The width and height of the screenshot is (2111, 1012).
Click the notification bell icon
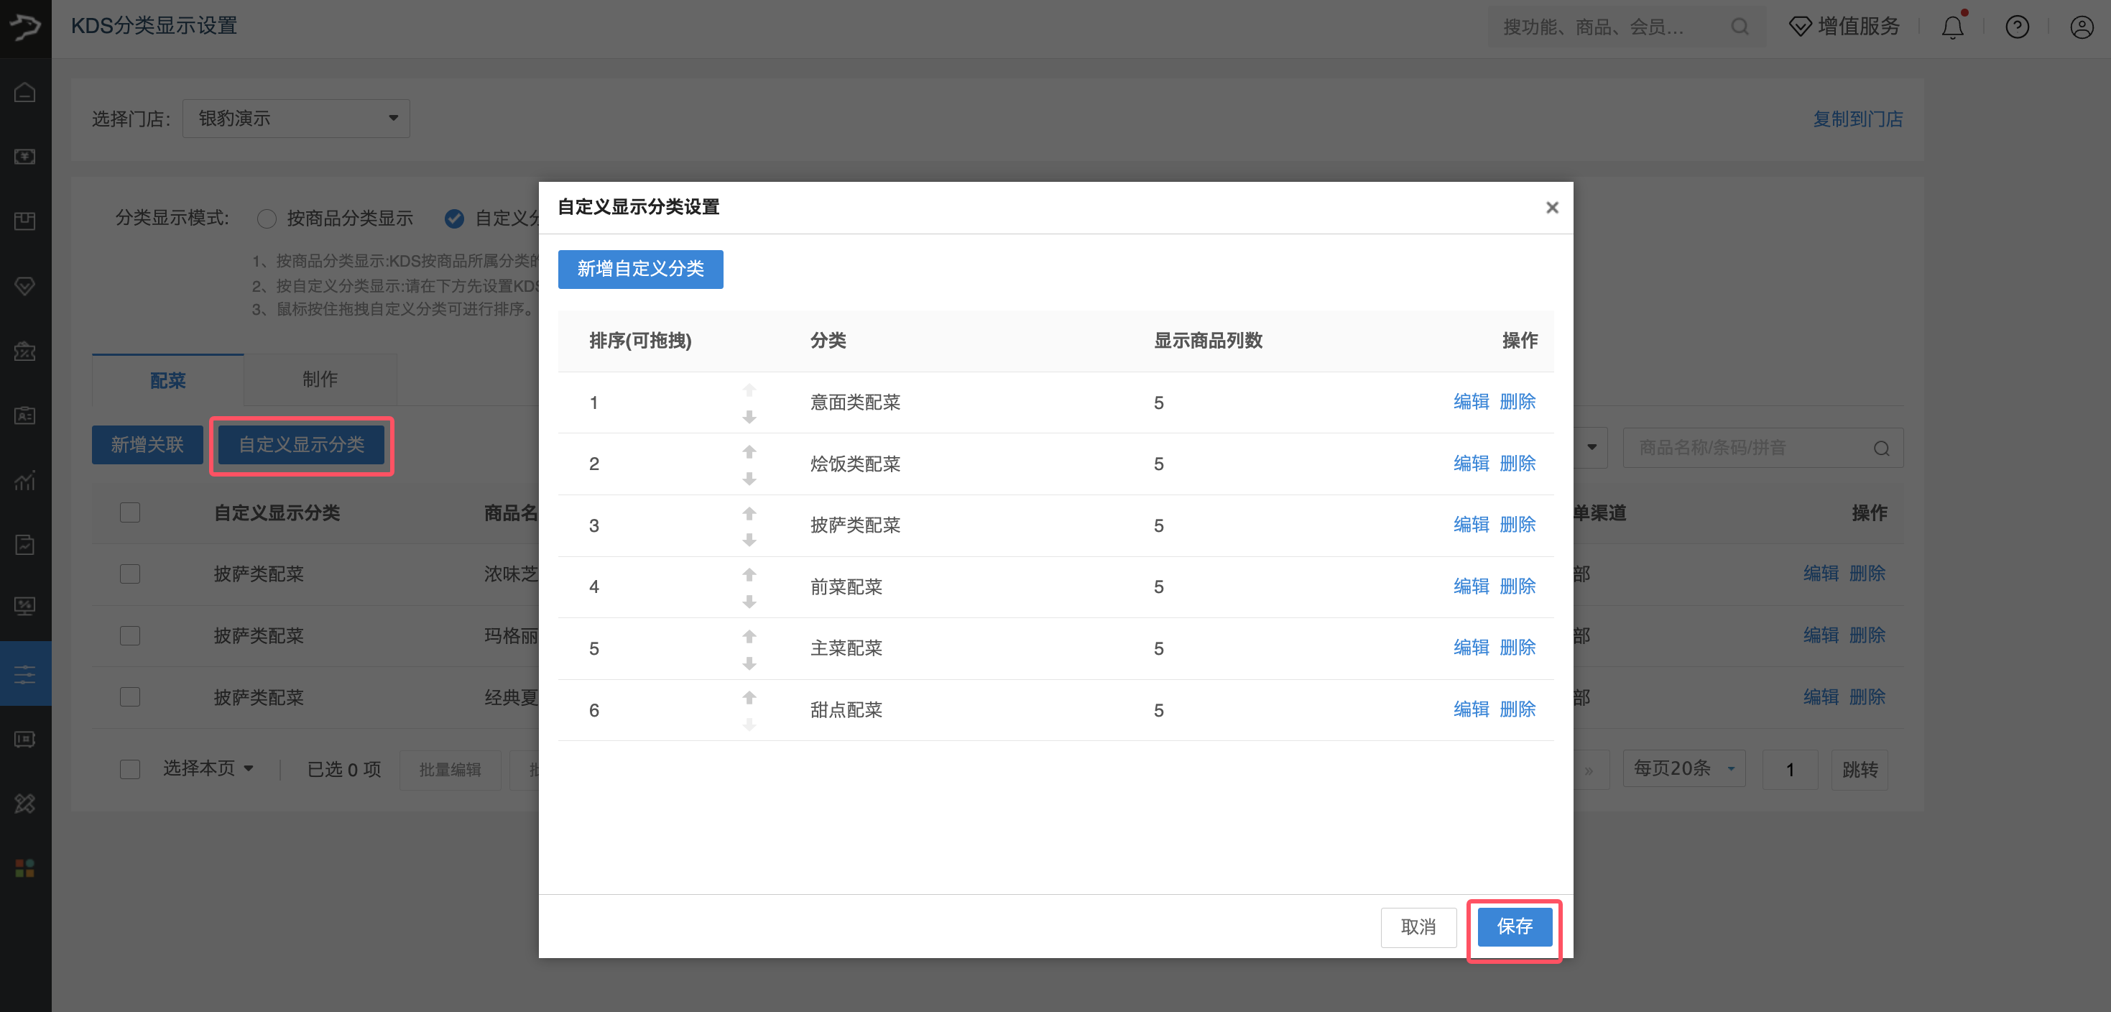click(1952, 27)
